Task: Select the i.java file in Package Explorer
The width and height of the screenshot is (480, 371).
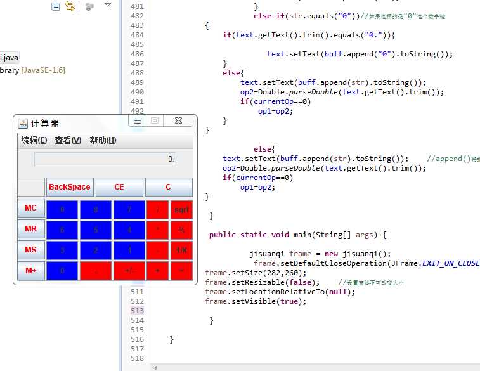Action: click(x=9, y=58)
